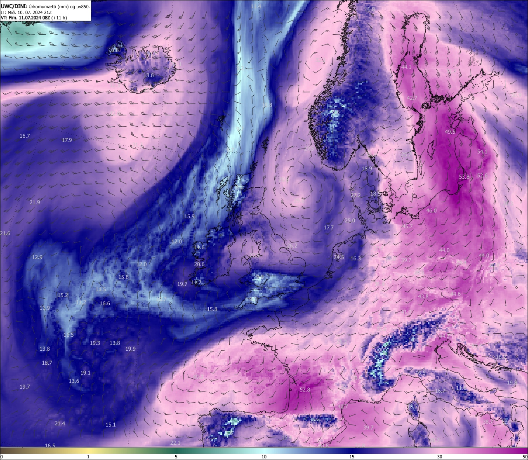Click the 44.6 value label
528x460 pixels.
coord(455,294)
